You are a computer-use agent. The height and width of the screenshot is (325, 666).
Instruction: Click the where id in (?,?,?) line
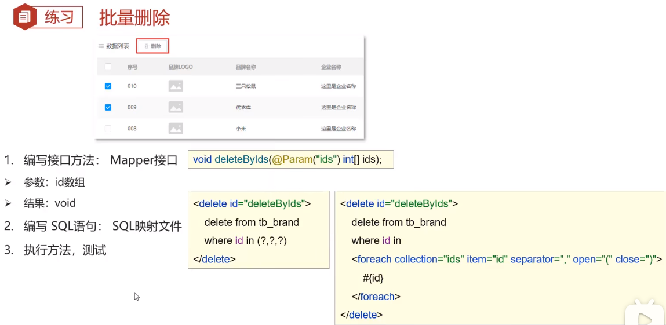point(246,240)
